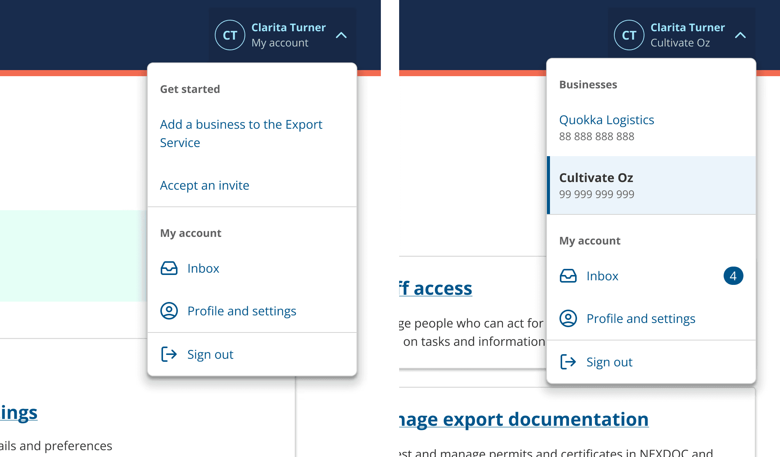
Task: Collapse the Cultivate Oz menu chevron
Action: coord(740,35)
